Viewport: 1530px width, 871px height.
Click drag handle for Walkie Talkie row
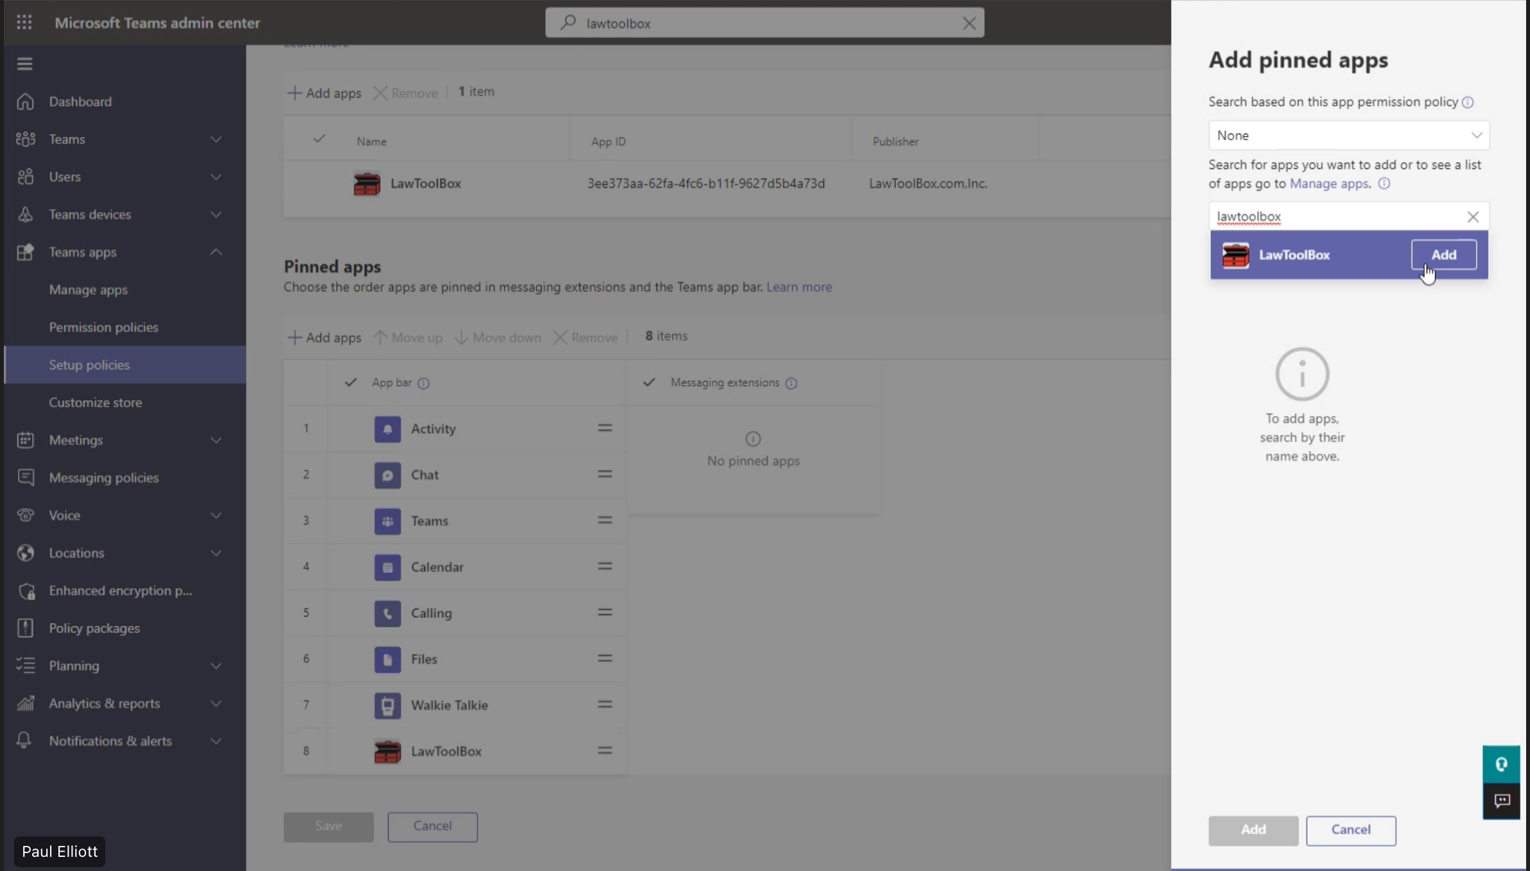[x=604, y=705]
